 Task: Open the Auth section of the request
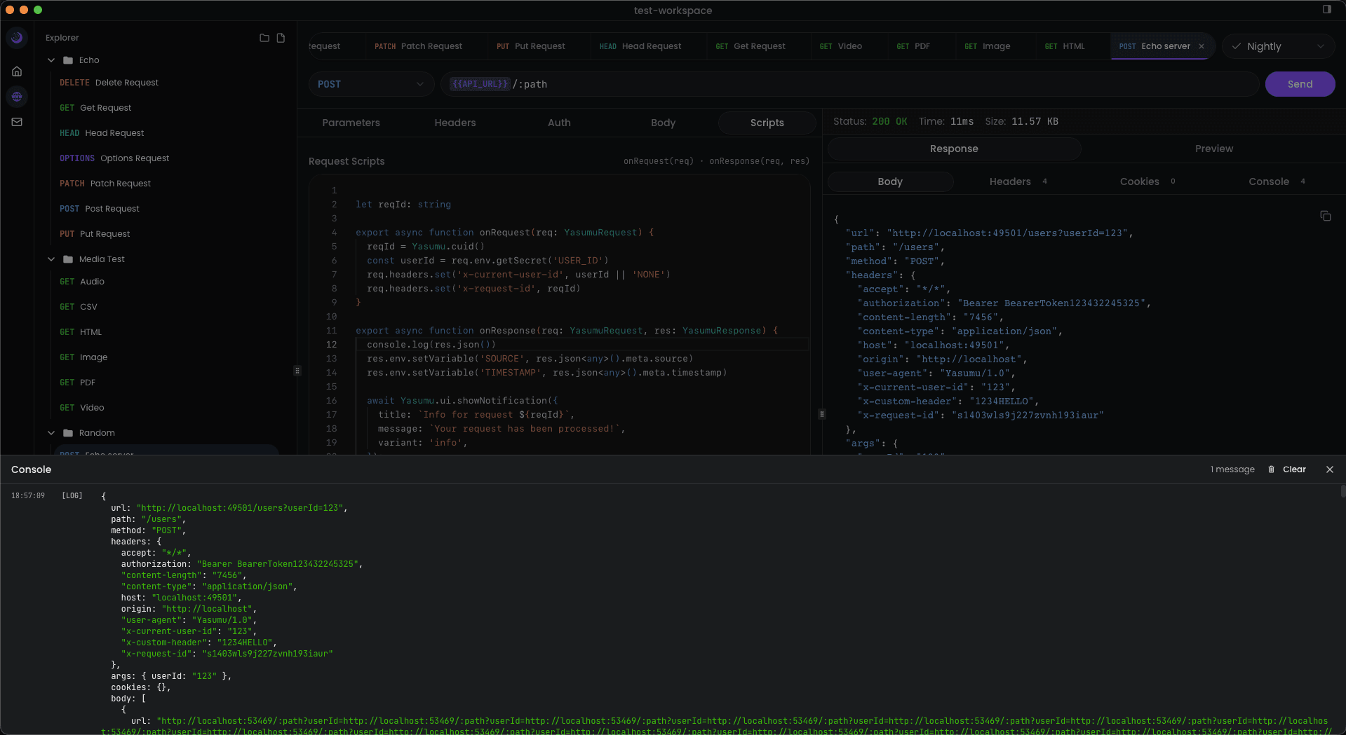559,122
